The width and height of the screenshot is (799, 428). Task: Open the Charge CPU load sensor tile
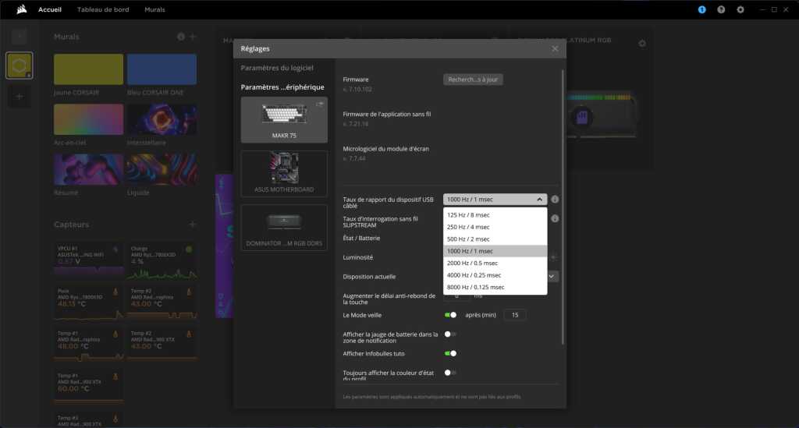click(x=162, y=262)
